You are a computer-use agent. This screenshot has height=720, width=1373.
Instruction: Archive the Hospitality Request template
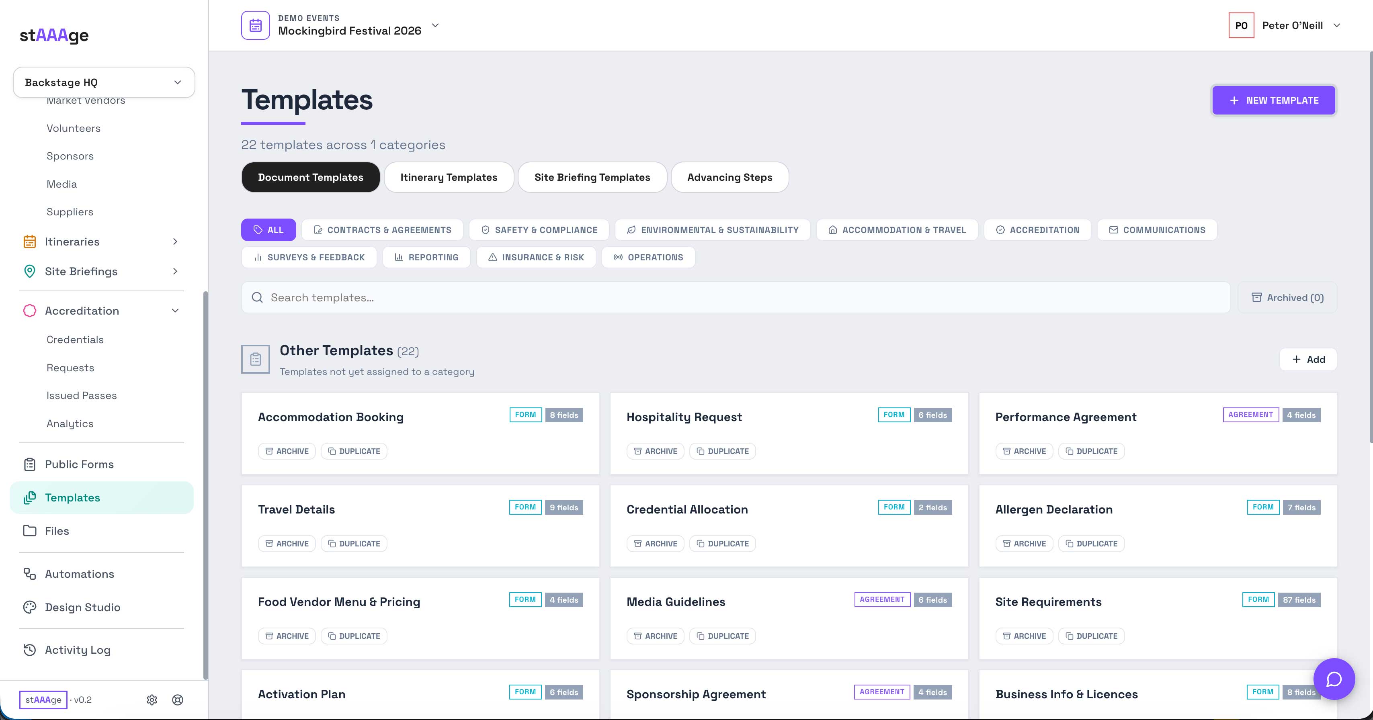pyautogui.click(x=656, y=451)
